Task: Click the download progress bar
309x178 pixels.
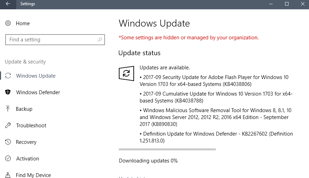Action: click(167, 149)
